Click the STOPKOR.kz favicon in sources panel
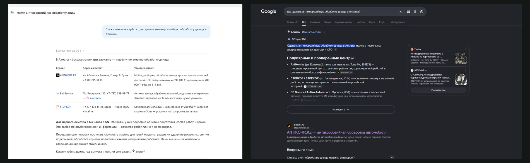 point(412,70)
